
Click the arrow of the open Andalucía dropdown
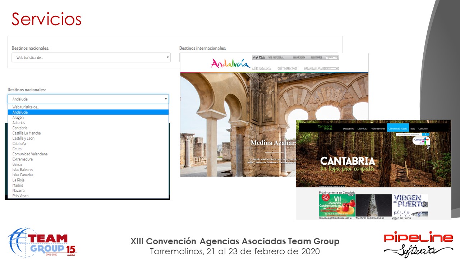[166, 99]
